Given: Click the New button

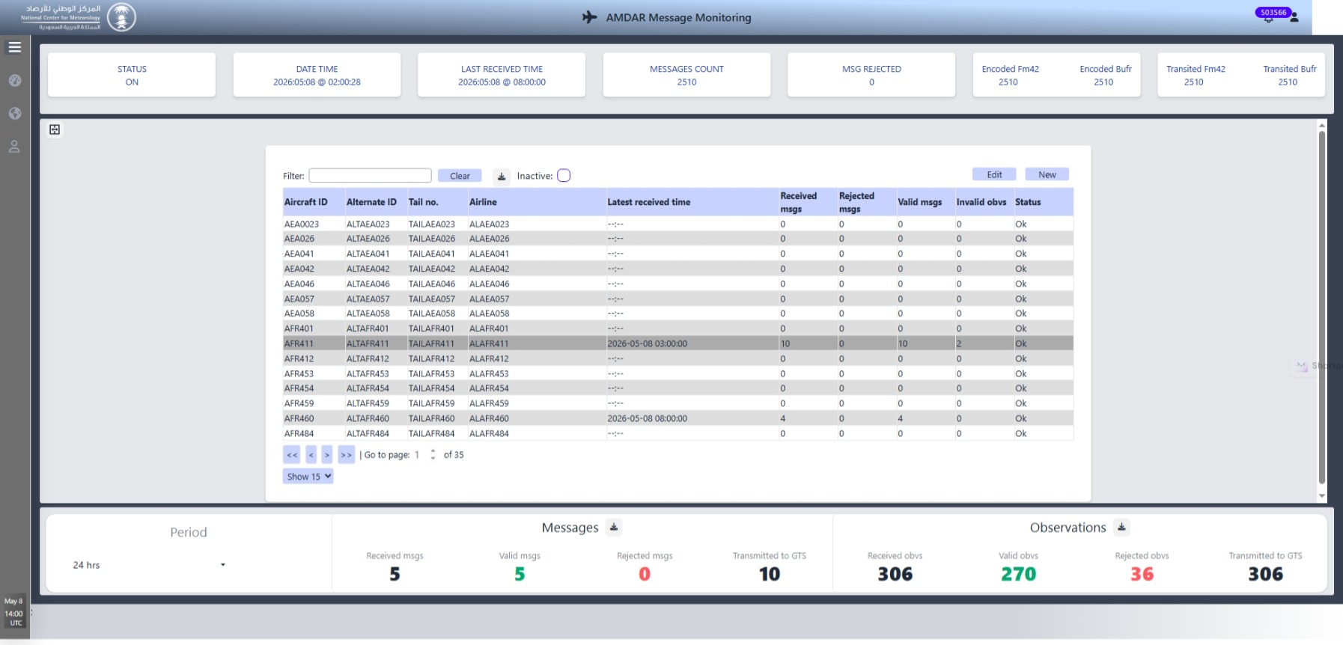Looking at the screenshot, I should coord(1047,174).
